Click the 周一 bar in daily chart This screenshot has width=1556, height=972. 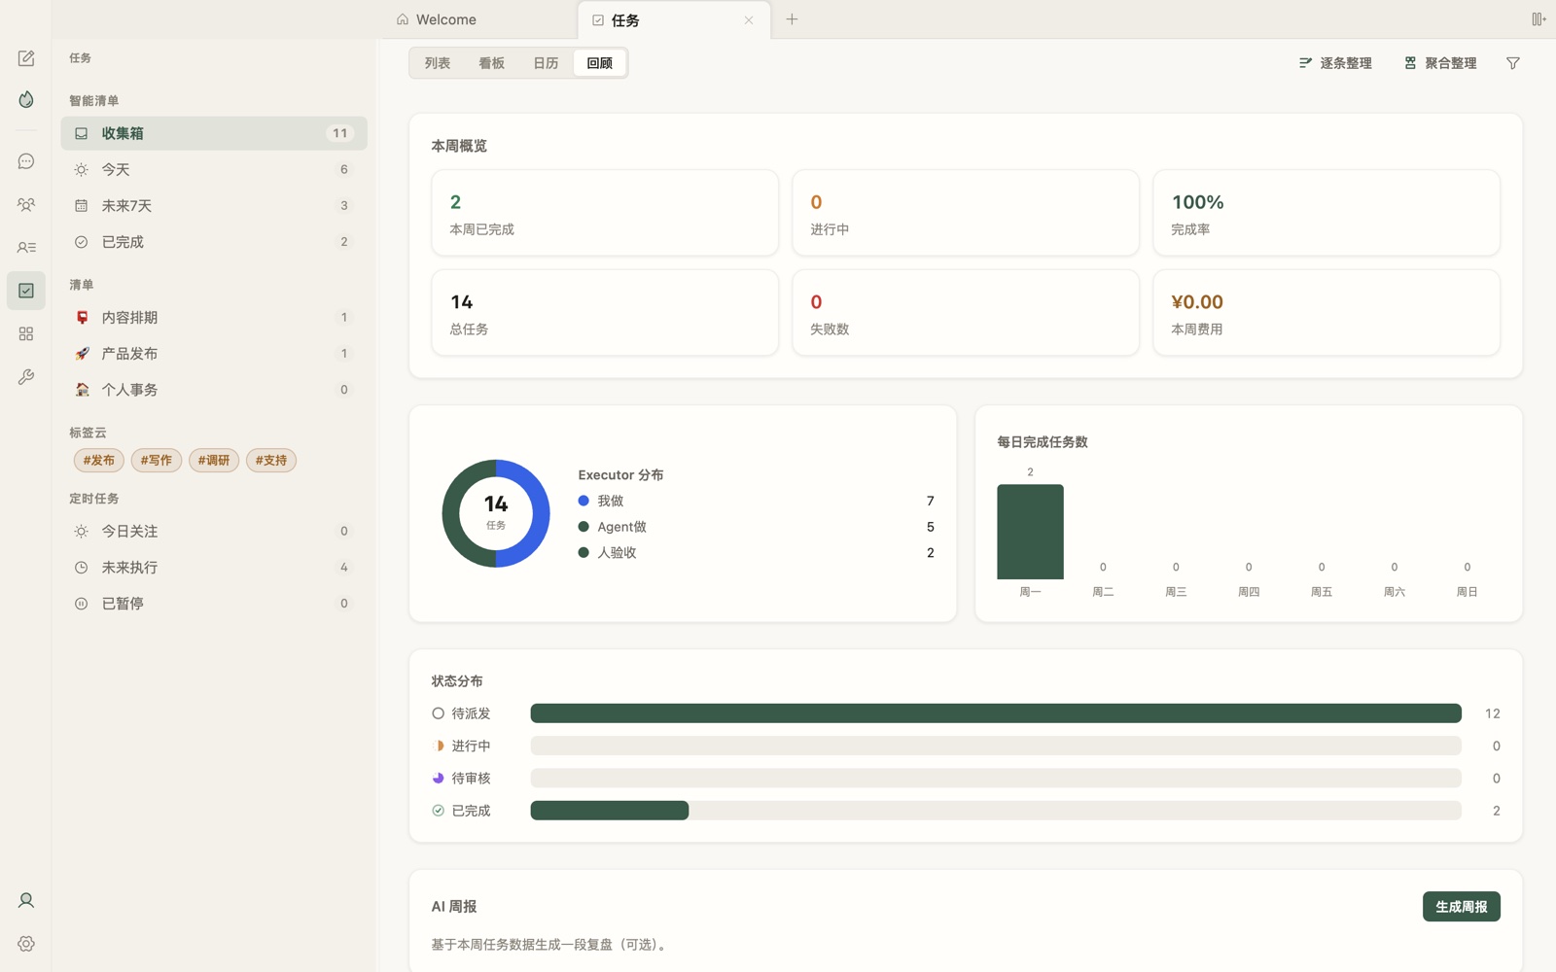(x=1030, y=532)
